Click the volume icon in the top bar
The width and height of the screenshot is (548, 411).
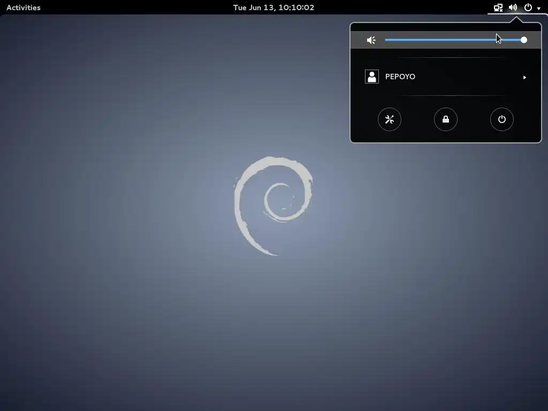pos(513,7)
